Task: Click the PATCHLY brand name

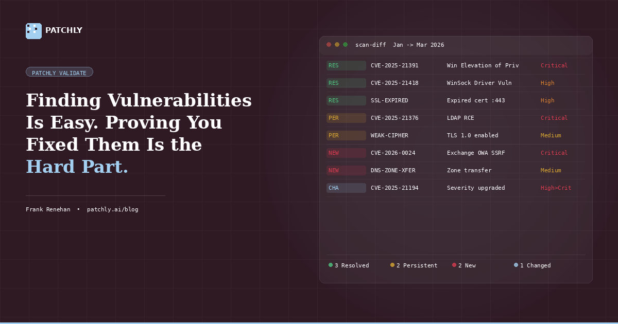Action: click(64, 31)
